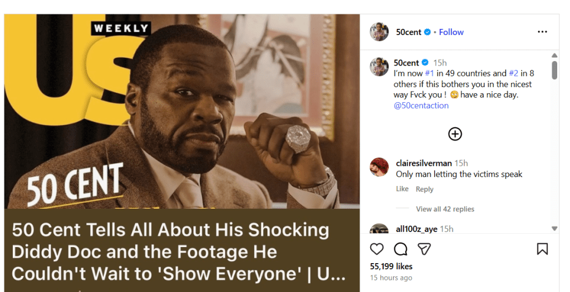Viewport: 570px width, 292px height.
Task: Reply to clairesilverman's comment
Action: (x=424, y=189)
